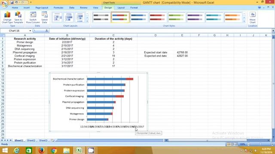The width and height of the screenshot is (275, 154).
Task: Switch to the Insert tab
Action: 27,8
